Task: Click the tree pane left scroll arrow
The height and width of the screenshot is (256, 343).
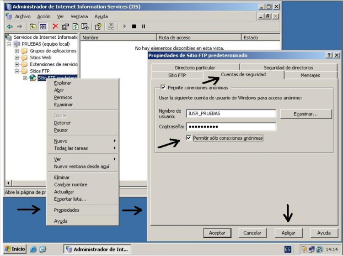Action: tap(8, 183)
